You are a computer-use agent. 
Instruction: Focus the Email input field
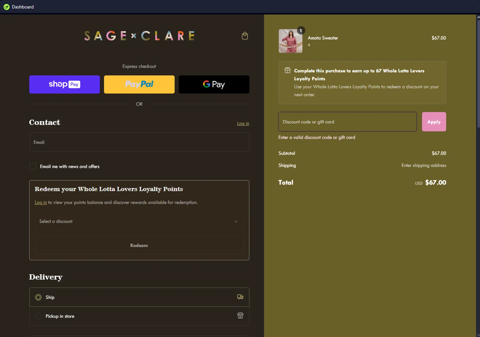(x=139, y=142)
